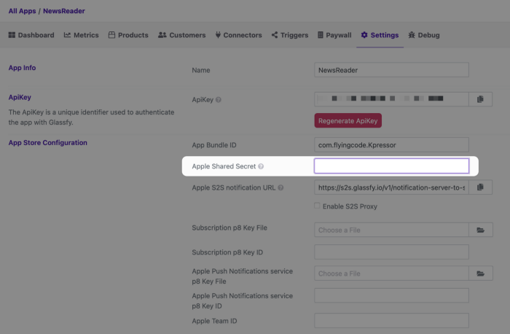Click the App Info section heading
The height and width of the screenshot is (334, 510).
pos(22,68)
